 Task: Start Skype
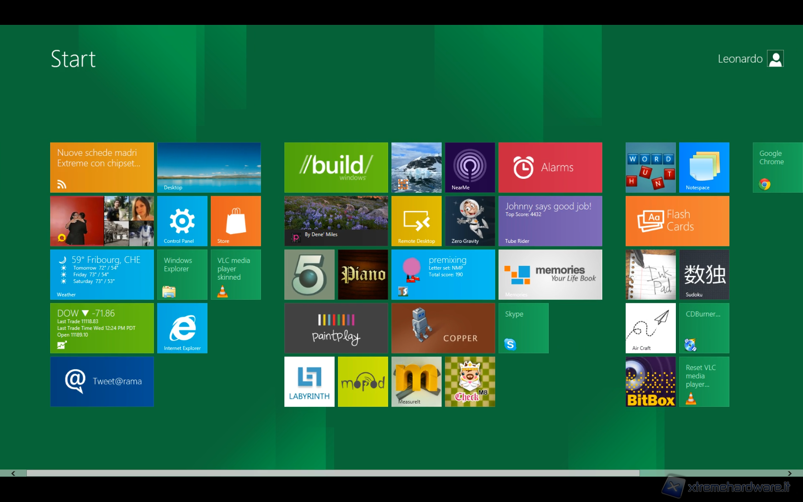click(523, 328)
